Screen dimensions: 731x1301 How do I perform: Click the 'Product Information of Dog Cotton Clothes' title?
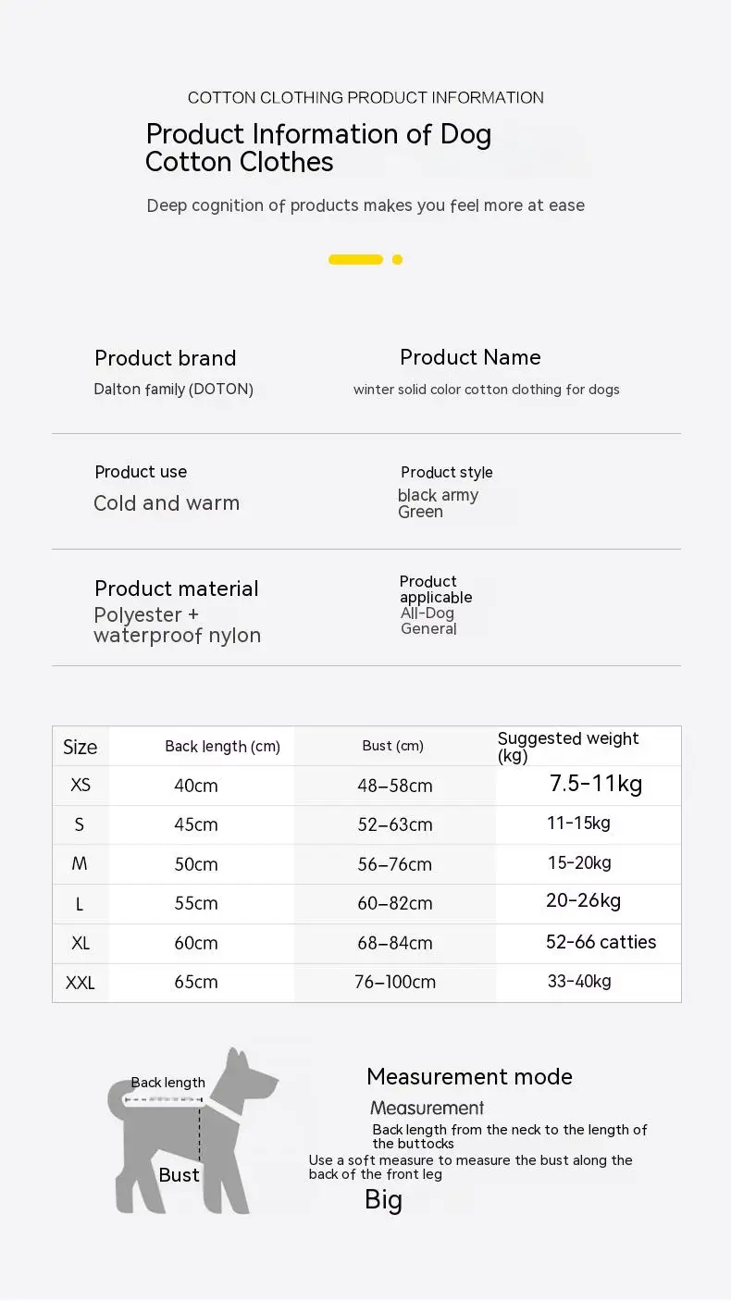318,148
